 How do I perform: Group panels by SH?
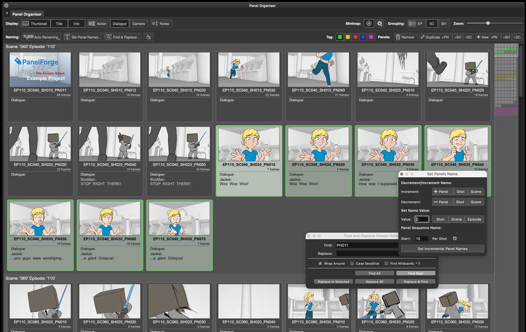(444, 24)
